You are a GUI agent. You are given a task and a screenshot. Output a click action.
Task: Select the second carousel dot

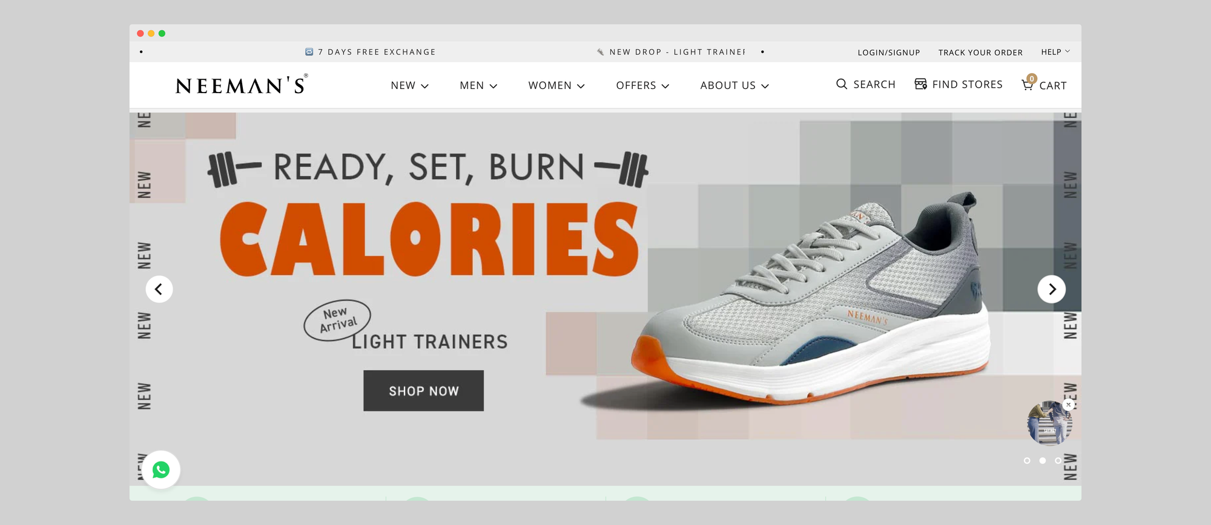[x=1043, y=461]
